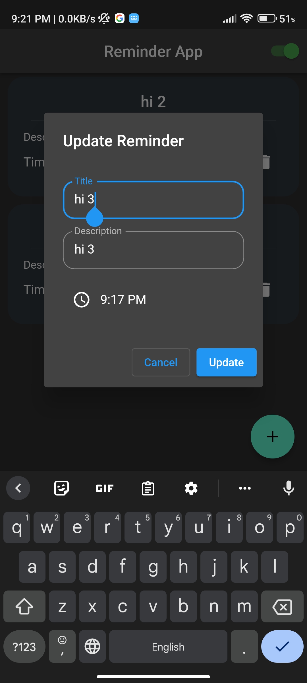The image size is (307, 683).
Task: Select the sticker icon on the keyboard toolbar
Action: tap(61, 488)
